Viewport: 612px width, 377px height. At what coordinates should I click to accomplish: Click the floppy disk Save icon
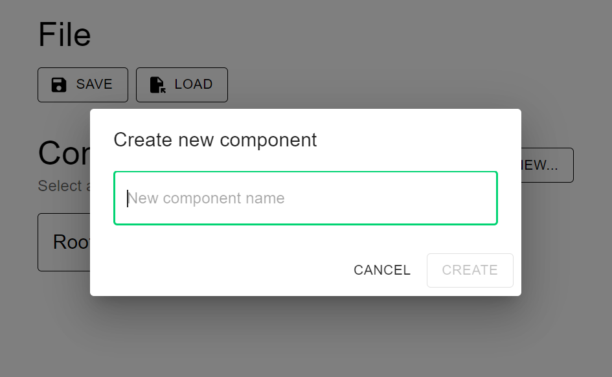point(59,85)
